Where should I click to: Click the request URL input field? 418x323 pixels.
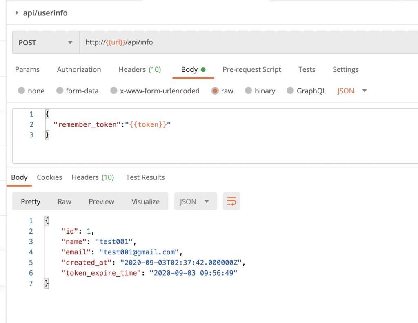click(245, 42)
